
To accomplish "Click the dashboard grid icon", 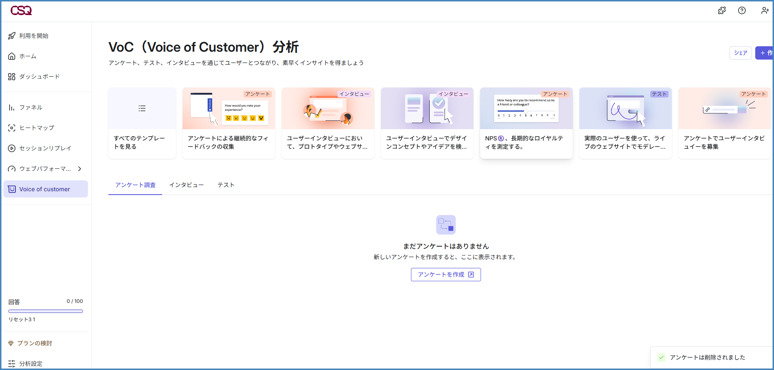I will [x=12, y=77].
